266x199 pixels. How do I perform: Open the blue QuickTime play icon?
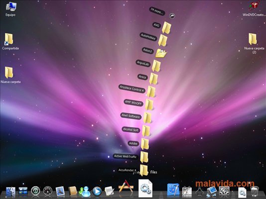97,191
